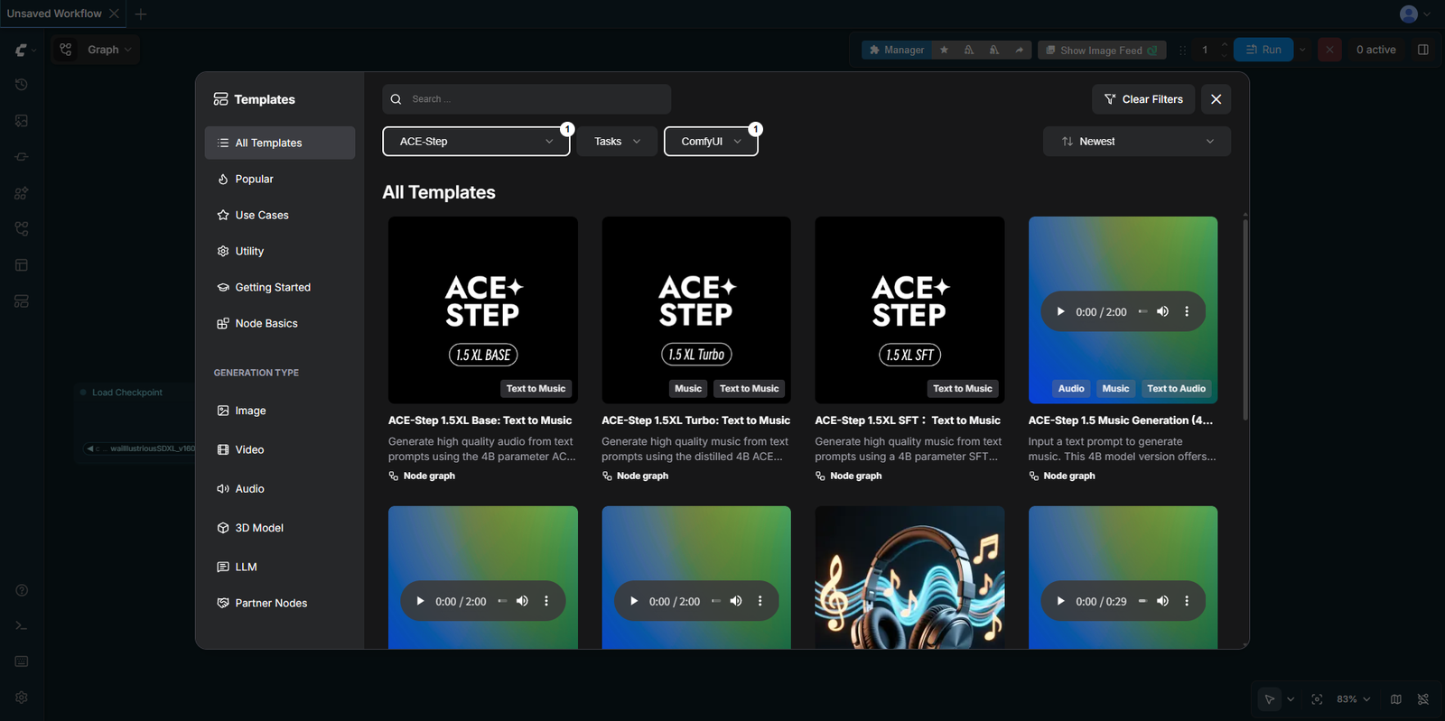Screen dimensions: 1445x721
Task: Play the ACE-Step 1.5 Music Generation audio preview
Action: coord(1060,312)
